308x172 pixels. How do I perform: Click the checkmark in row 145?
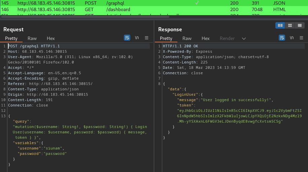tap(197, 3)
